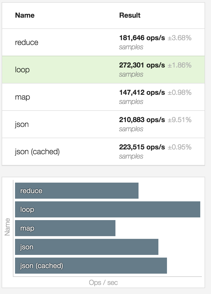
Task: Click the map test name
Action: 22,97
